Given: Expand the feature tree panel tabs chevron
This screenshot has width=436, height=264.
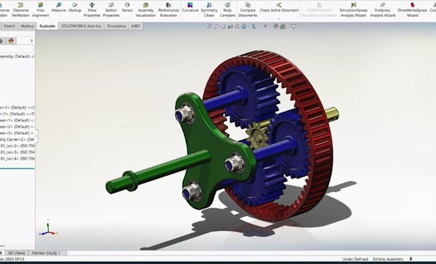Looking at the screenshot, I should tap(31, 41).
